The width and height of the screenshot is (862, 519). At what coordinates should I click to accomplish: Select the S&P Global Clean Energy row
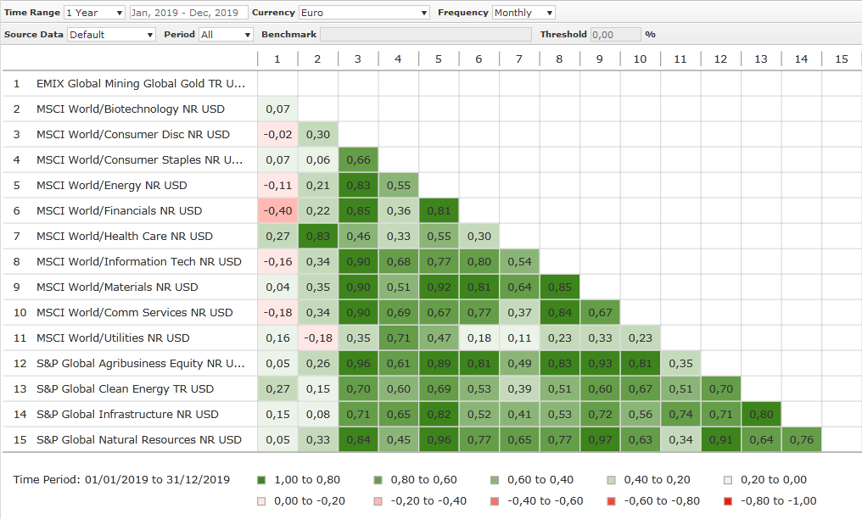(x=125, y=389)
